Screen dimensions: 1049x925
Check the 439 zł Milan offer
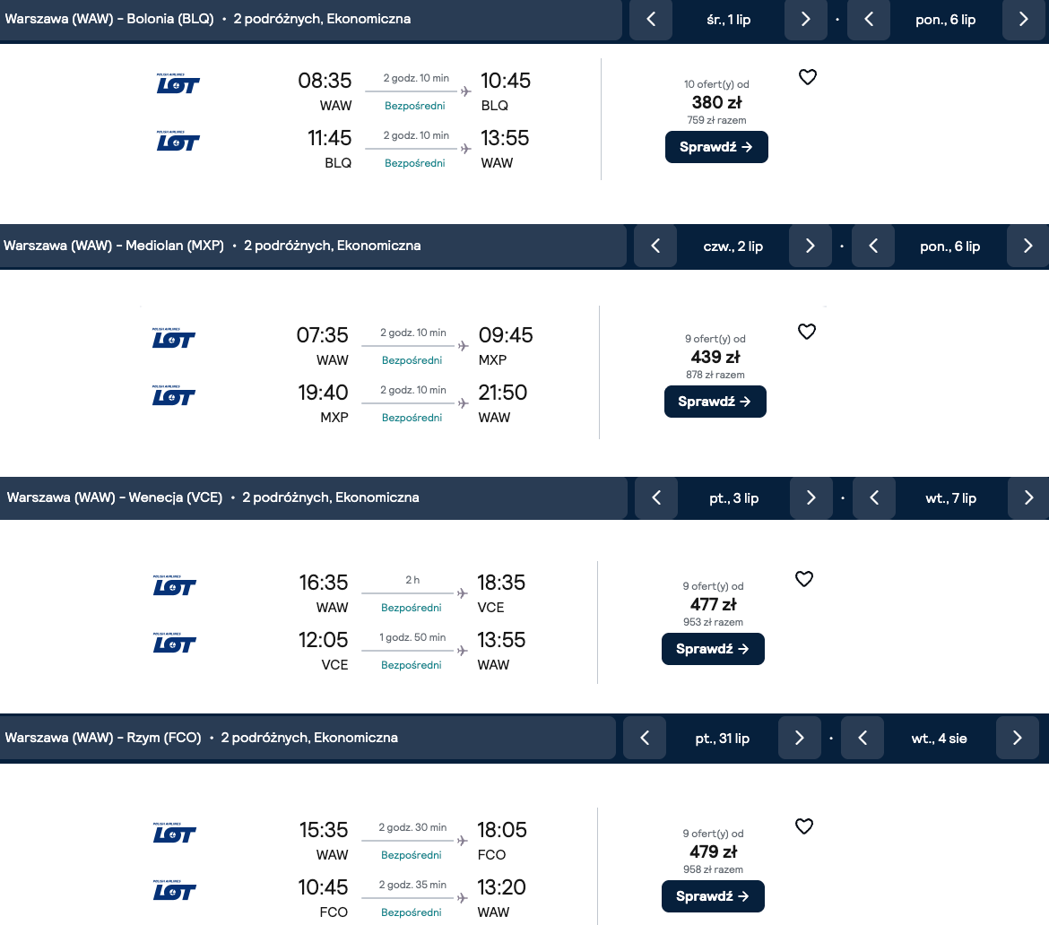715,402
